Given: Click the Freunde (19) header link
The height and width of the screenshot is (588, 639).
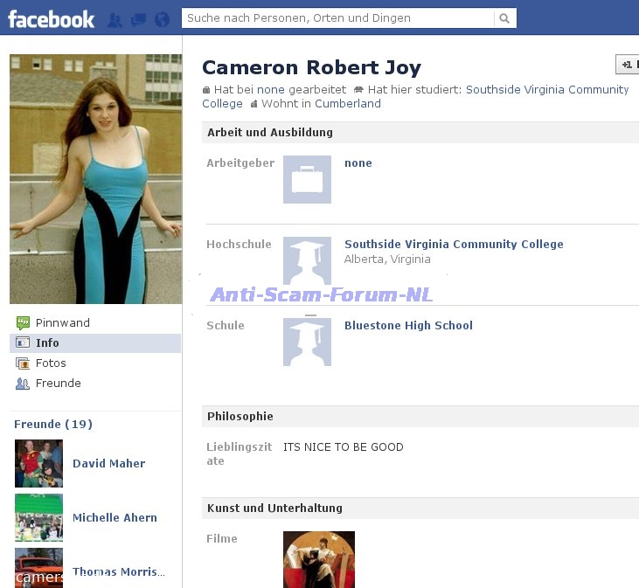Looking at the screenshot, I should (53, 424).
